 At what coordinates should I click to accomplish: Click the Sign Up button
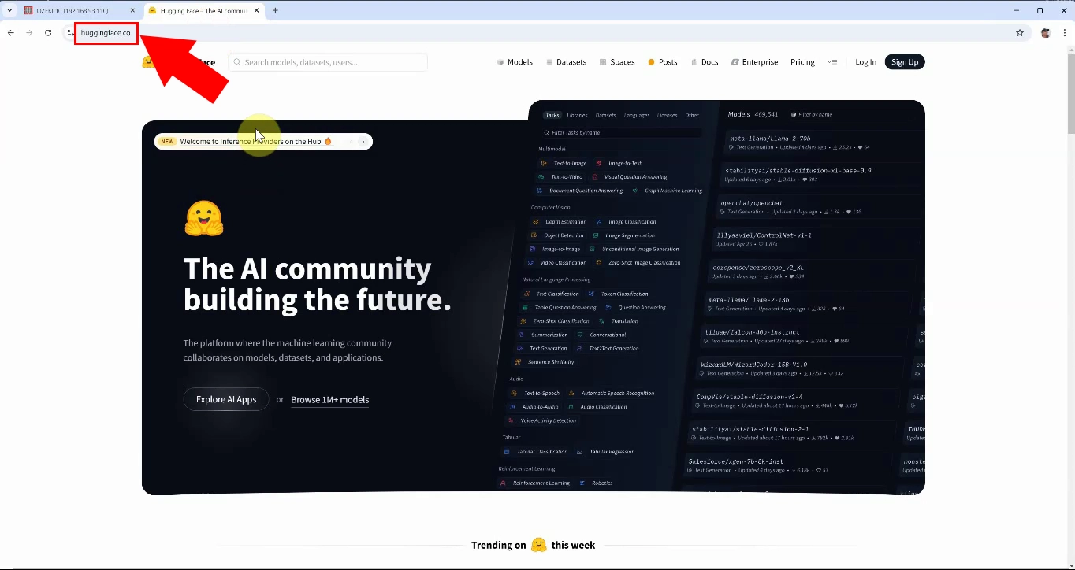point(905,62)
